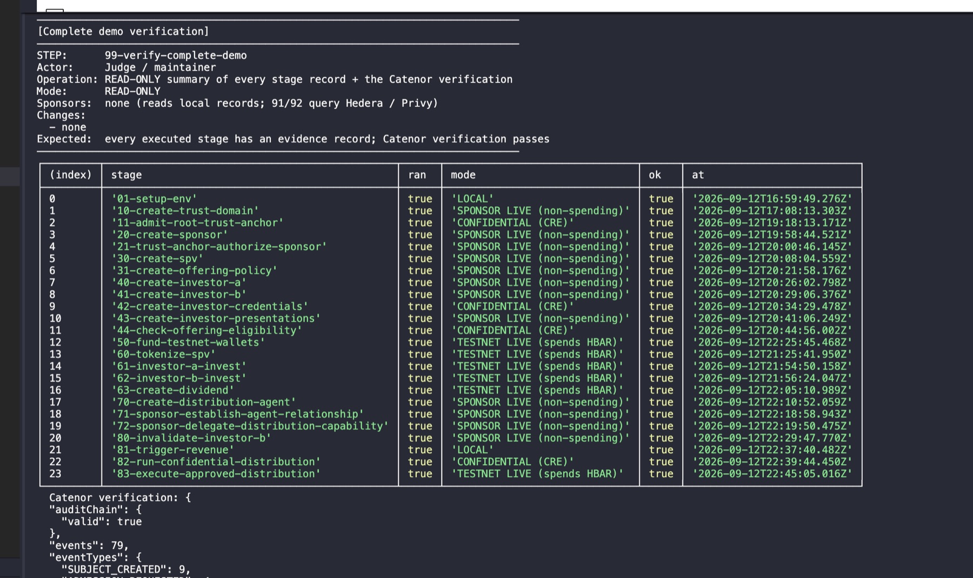Select stage cell '21-trust-anchor-authorize-sponsor'
The image size is (973, 578).
pyautogui.click(x=219, y=247)
